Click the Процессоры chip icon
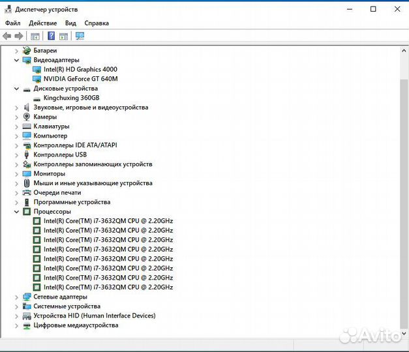Viewport: 409px width, 352px height. pyautogui.click(x=27, y=211)
